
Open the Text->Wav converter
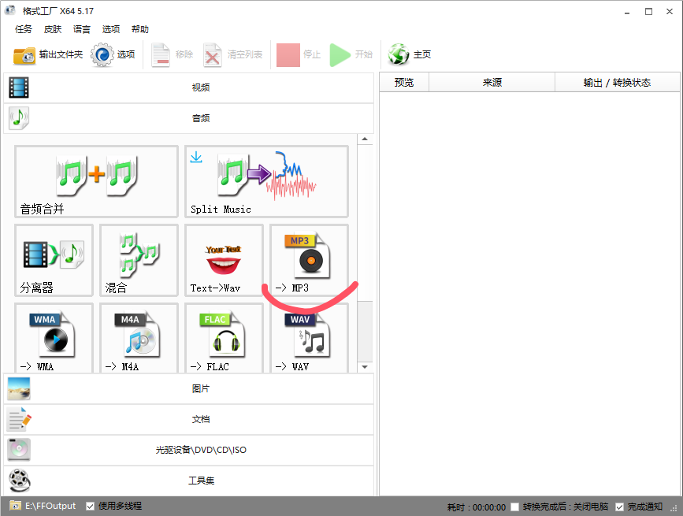[x=224, y=260]
